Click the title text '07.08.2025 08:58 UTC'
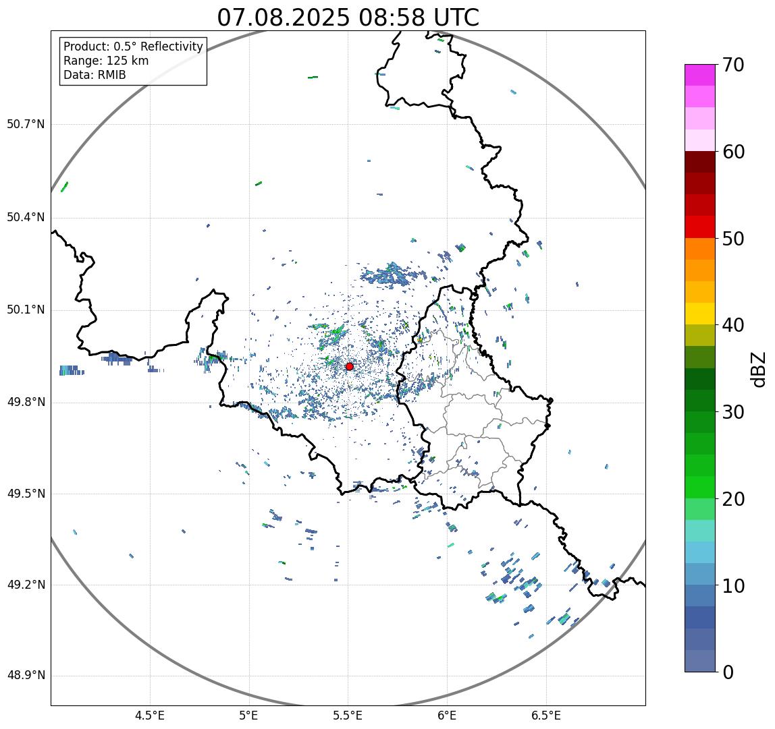Screen dimensions: 775x729 click(x=348, y=18)
